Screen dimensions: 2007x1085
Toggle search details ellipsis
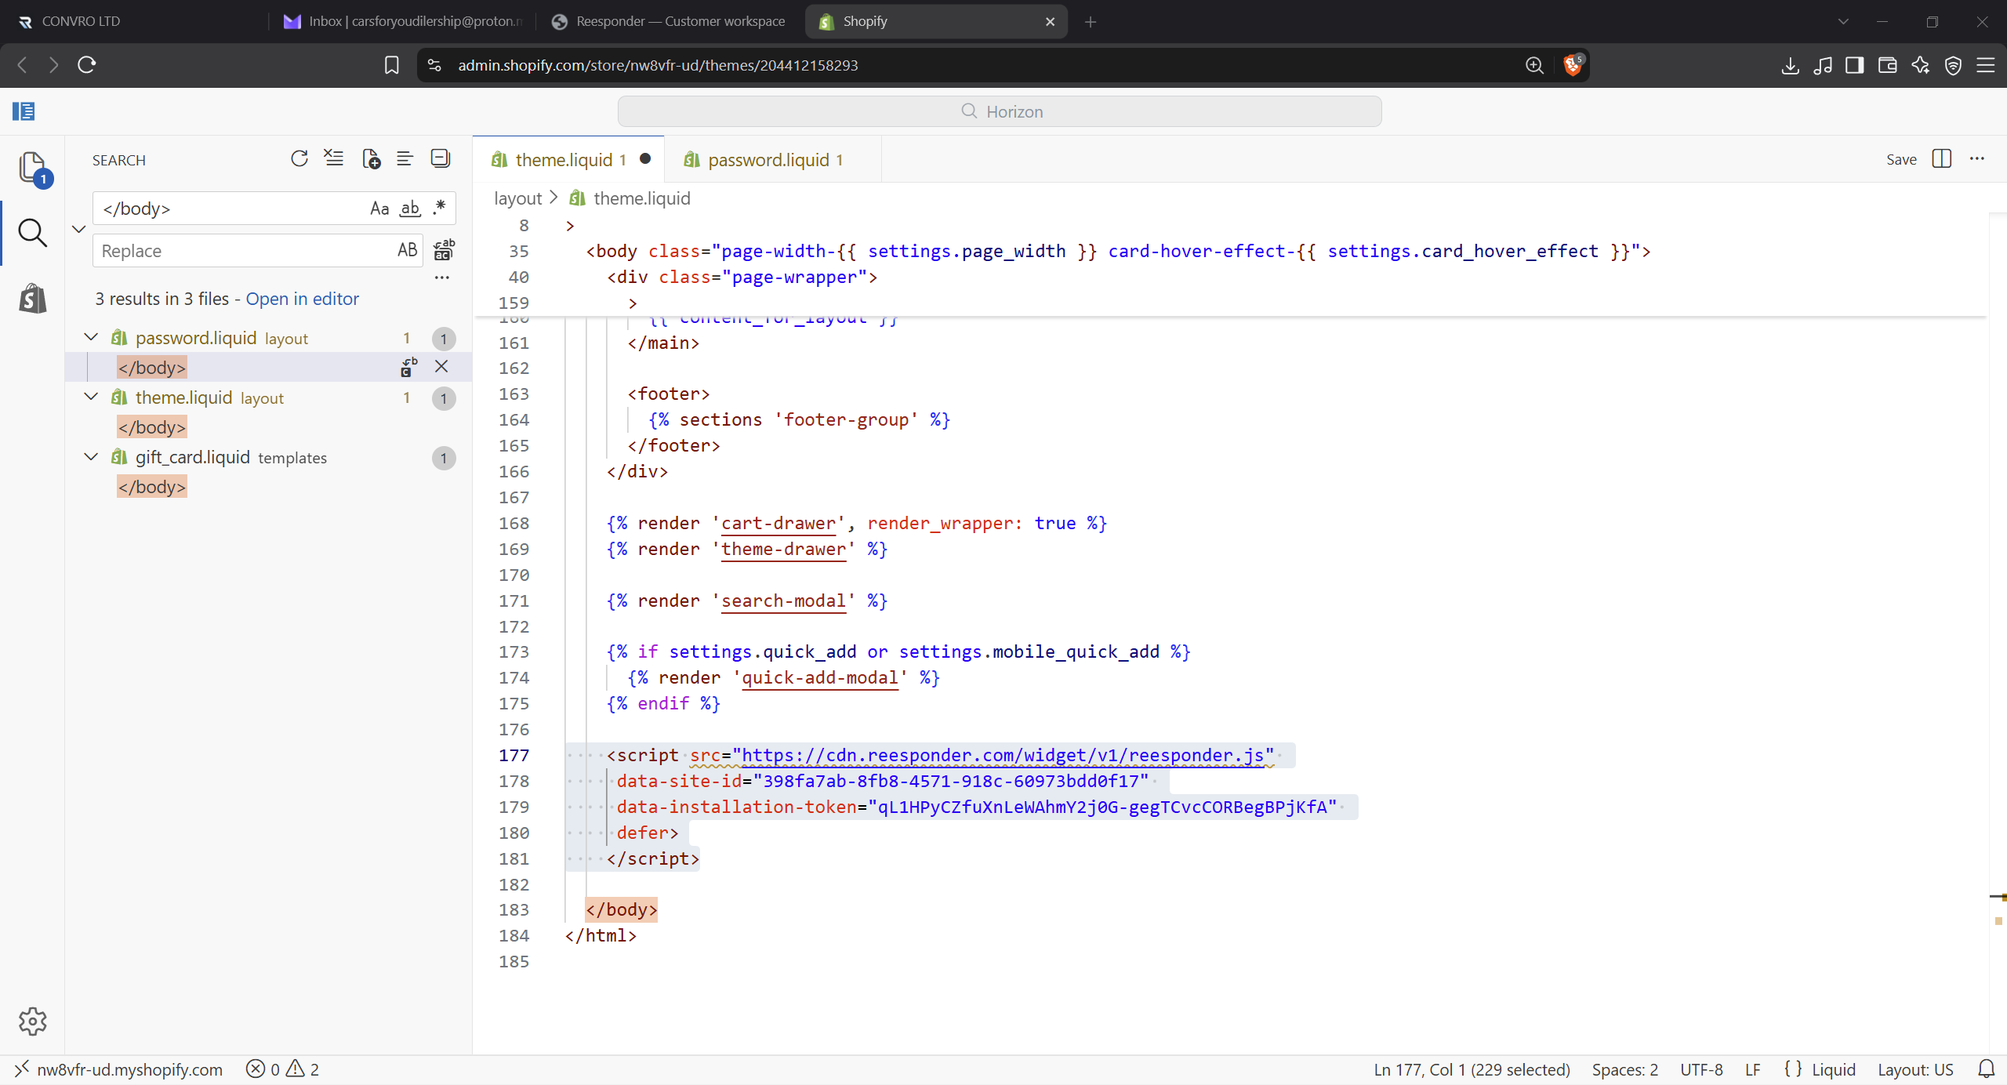(x=442, y=278)
